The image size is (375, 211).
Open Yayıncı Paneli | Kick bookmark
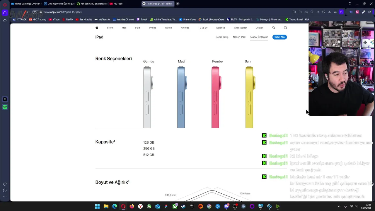pos(297,19)
